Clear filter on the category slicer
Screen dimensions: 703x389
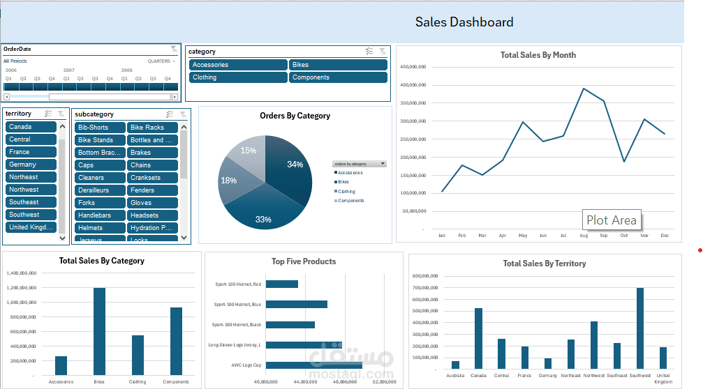pyautogui.click(x=383, y=52)
